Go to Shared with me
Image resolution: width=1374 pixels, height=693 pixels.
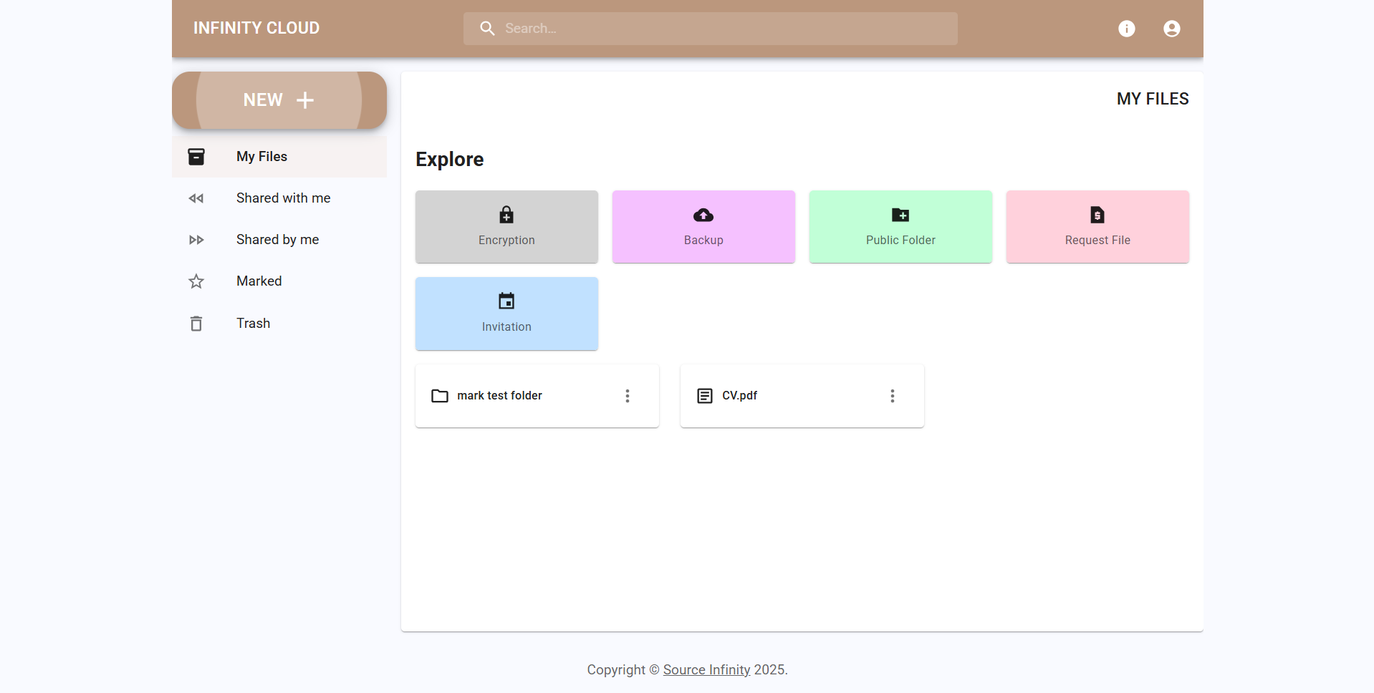point(283,198)
